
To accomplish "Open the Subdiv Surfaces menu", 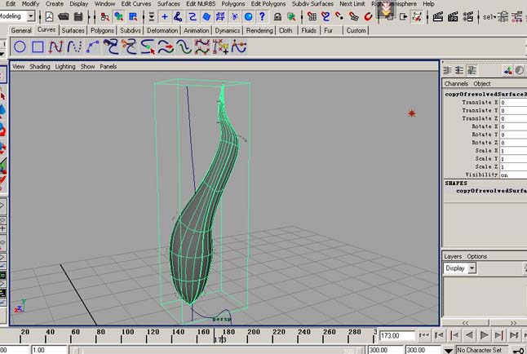I will (312, 4).
